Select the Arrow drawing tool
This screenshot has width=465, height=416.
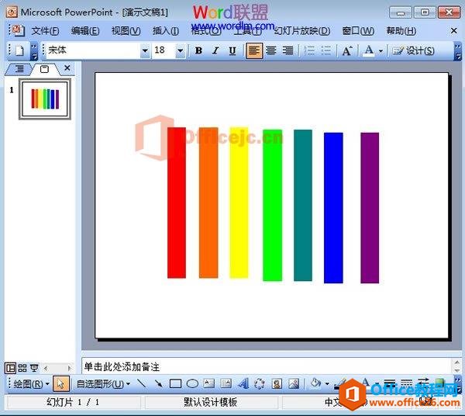point(159,383)
